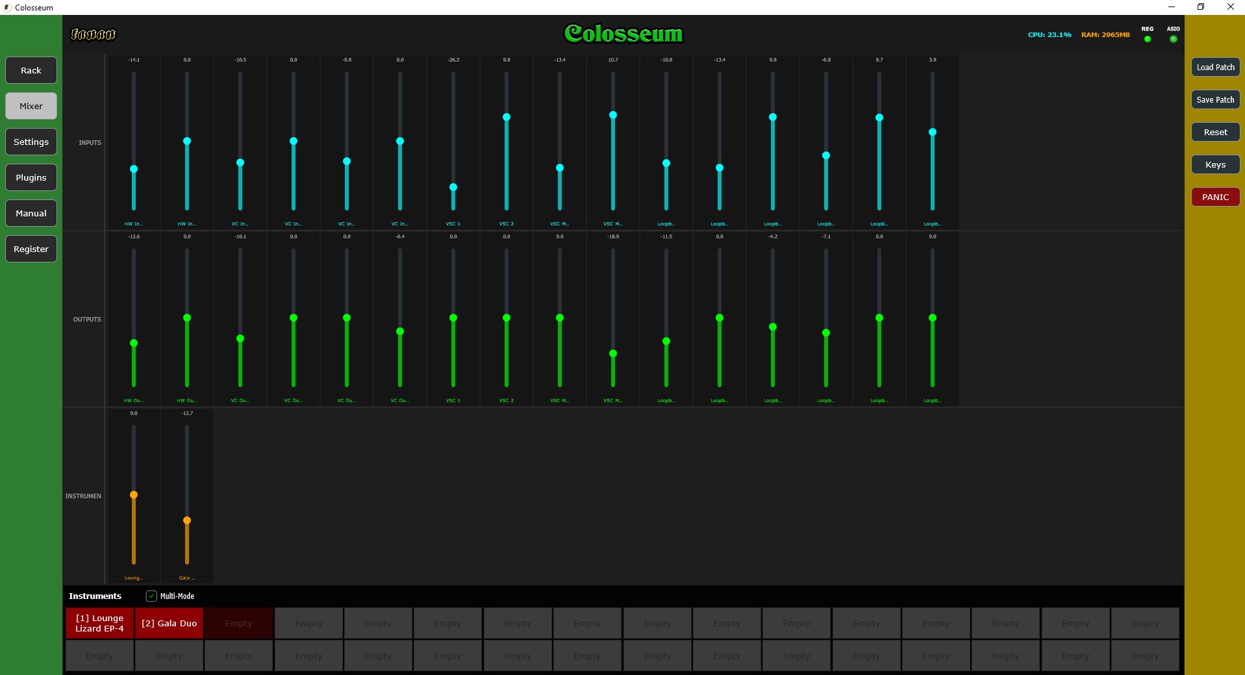This screenshot has width=1245, height=675.
Task: Switch to the Mixer view
Action: tap(31, 106)
